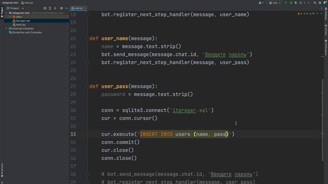Open IDE settings with the top-right gear

coord(320,3)
